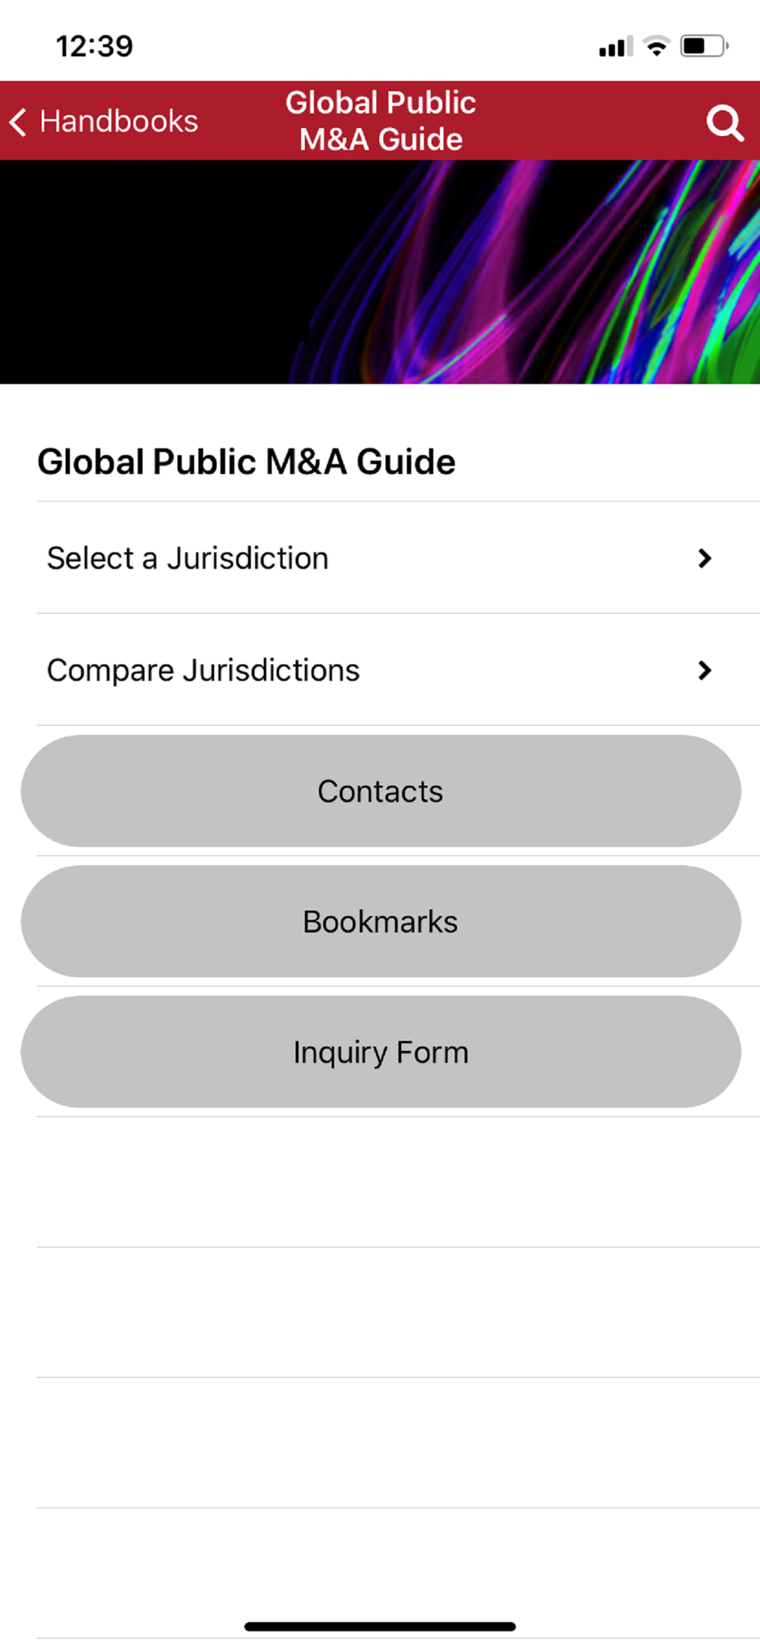Screen dimensions: 760x1646
Task: Launch the Inquiry Form
Action: tap(380, 1052)
